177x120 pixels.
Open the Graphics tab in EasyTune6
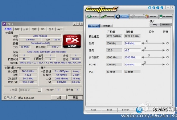click(136, 17)
